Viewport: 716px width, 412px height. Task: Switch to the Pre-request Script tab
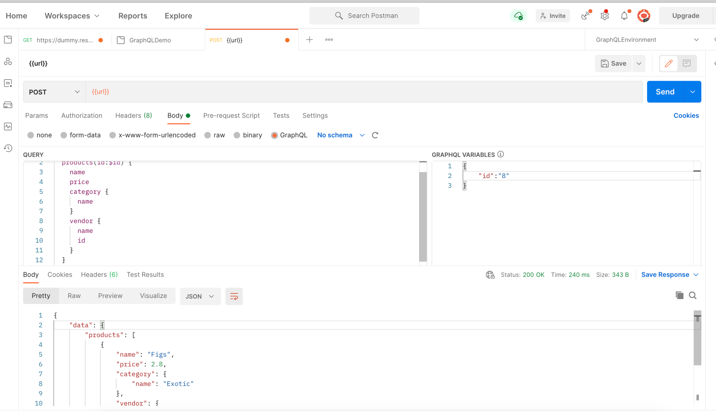(x=231, y=115)
